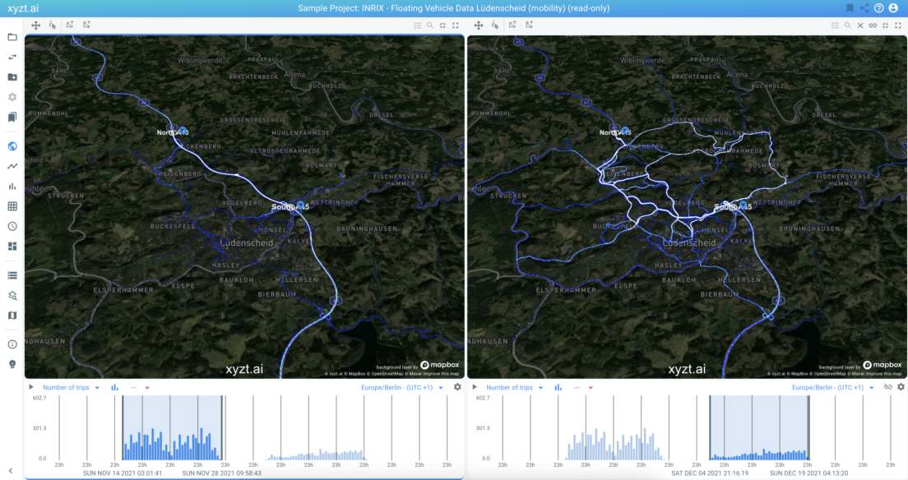Image resolution: width=908 pixels, height=480 pixels.
Task: Open the globe map view in sidebar
Action: pyautogui.click(x=12, y=146)
